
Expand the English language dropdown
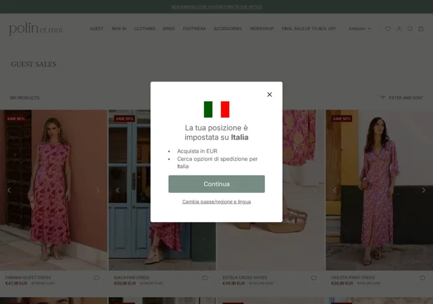pos(360,28)
